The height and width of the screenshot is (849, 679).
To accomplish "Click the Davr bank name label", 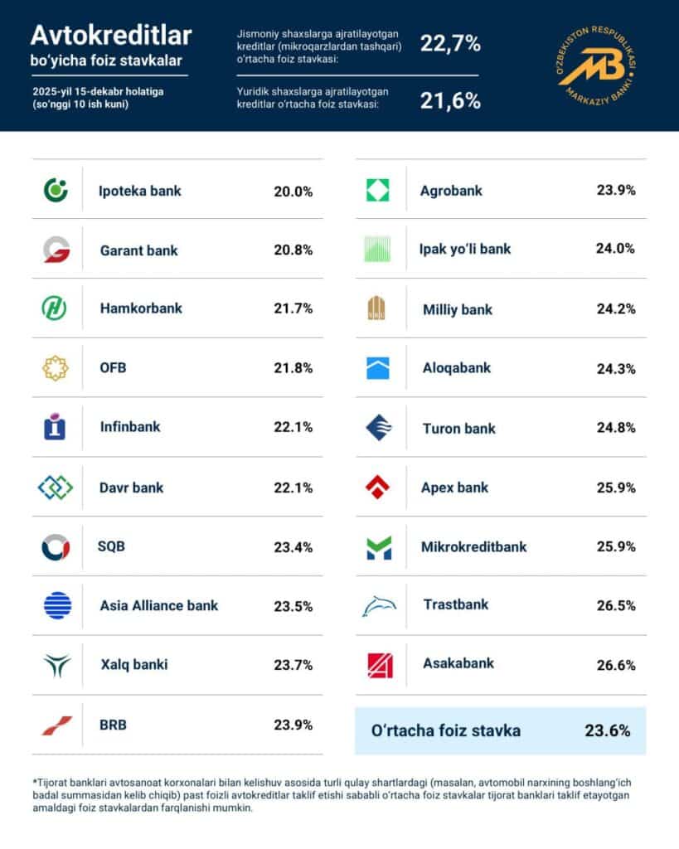I will (131, 488).
